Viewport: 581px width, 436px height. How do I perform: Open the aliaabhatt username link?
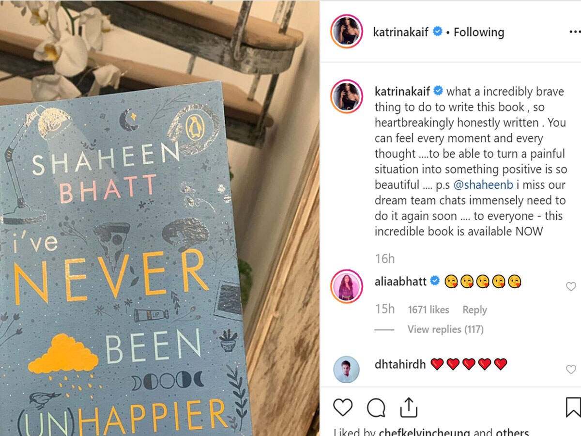point(400,281)
